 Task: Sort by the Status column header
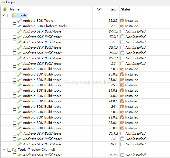click(126, 9)
